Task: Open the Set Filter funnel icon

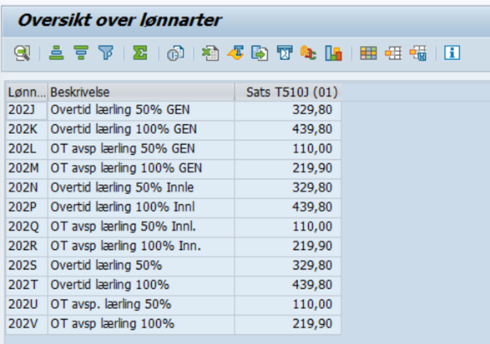Action: point(106,53)
